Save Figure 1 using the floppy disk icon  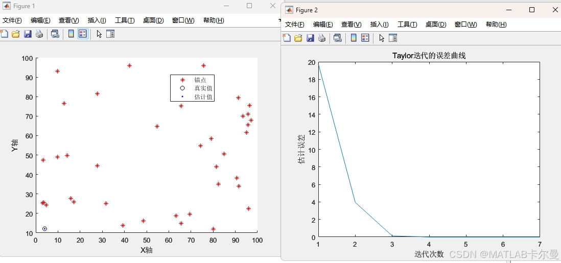[28, 34]
